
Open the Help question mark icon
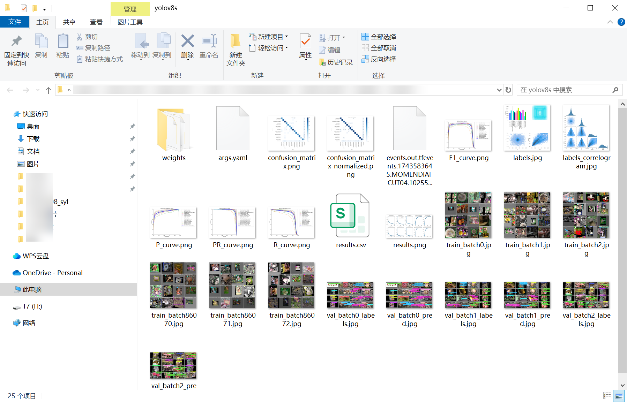(621, 22)
